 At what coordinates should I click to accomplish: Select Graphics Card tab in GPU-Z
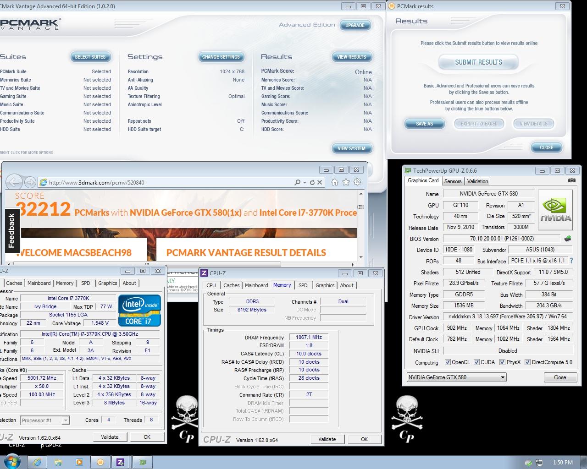423,180
